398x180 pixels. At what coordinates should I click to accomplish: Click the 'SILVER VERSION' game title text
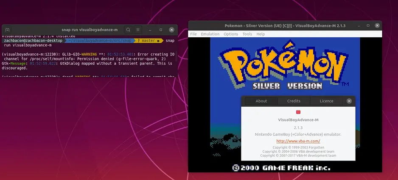pos(287,86)
